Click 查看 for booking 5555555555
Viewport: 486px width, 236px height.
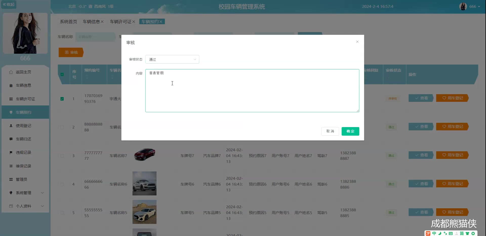click(x=421, y=212)
